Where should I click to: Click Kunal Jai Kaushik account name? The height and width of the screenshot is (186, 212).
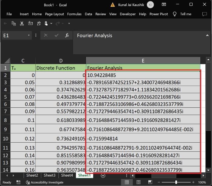coord(131,5)
